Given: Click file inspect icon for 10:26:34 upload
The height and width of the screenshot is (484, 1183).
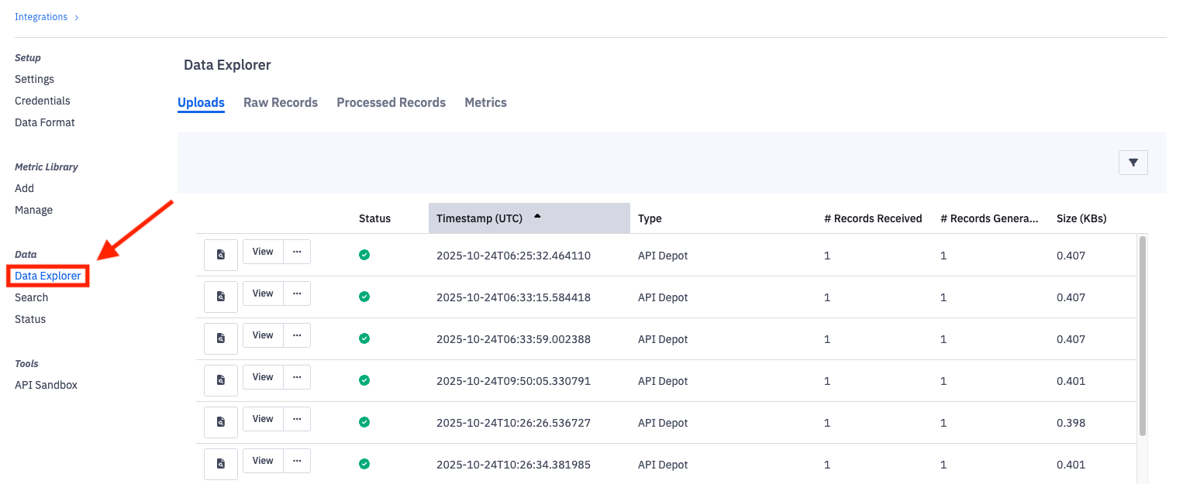Looking at the screenshot, I should click(x=221, y=463).
